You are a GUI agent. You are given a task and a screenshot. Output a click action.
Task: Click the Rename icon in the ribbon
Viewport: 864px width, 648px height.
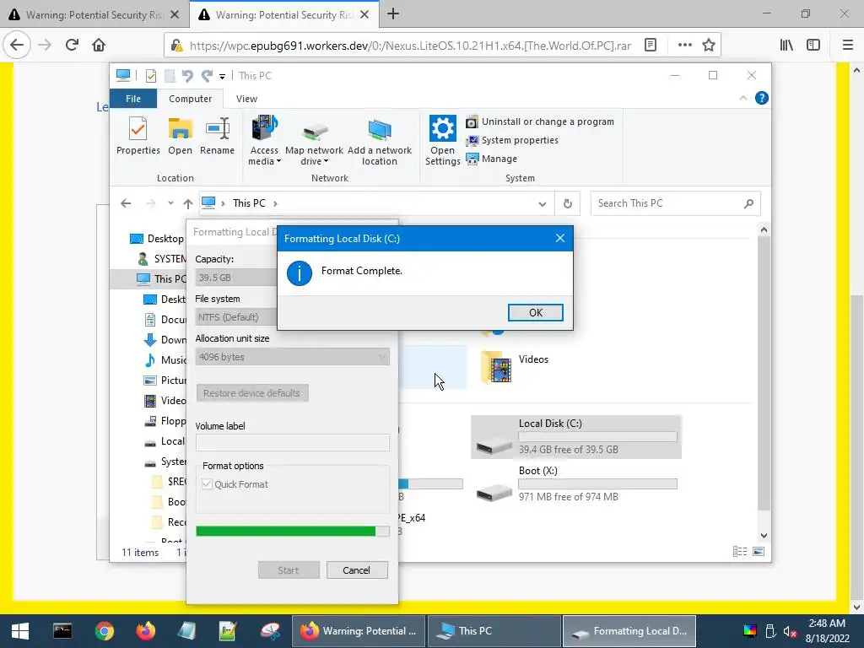tap(217, 136)
